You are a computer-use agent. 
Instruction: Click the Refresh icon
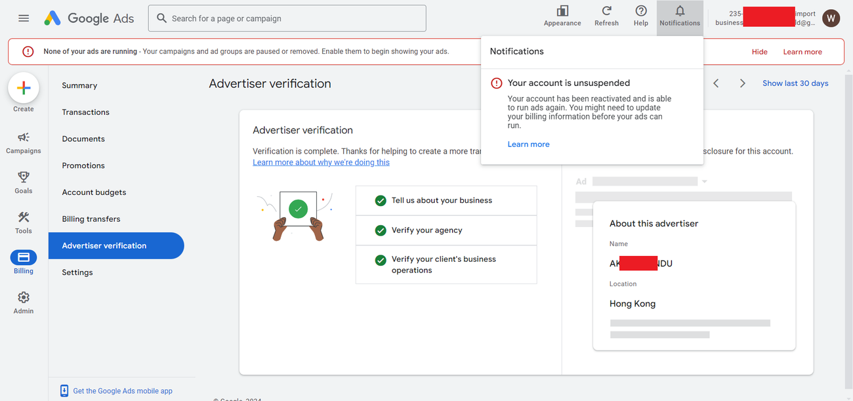[606, 16]
